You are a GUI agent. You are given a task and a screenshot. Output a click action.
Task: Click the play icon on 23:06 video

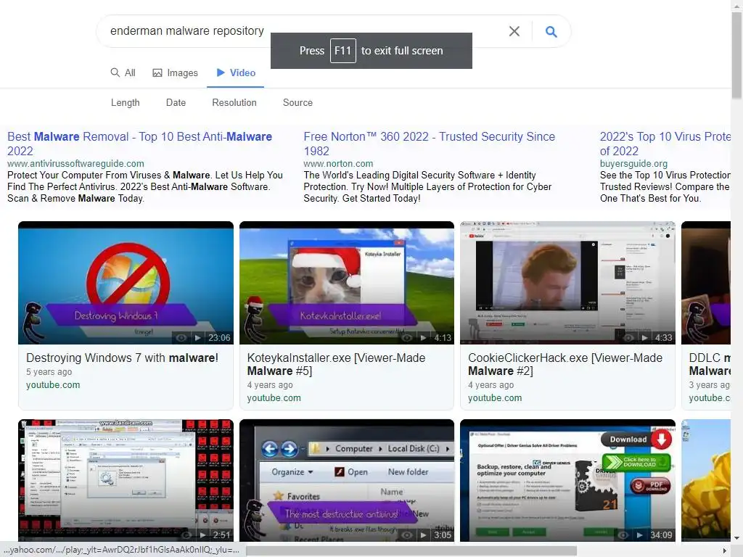pos(197,338)
